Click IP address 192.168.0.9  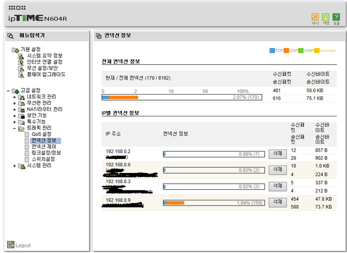[x=118, y=200]
